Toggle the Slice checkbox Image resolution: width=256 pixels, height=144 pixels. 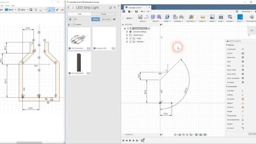[x=243, y=66]
